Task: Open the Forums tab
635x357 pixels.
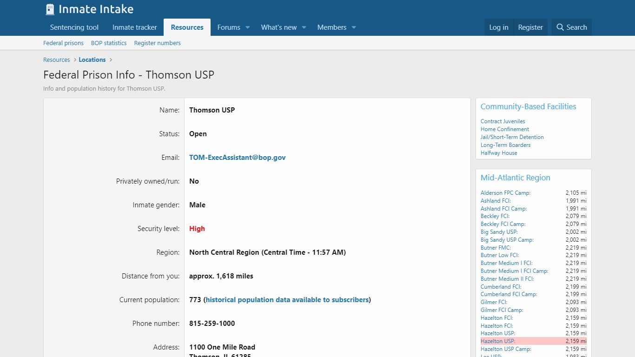Action: tap(229, 27)
